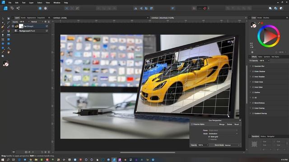289x162 pixels.
Task: Expand the Bevel/Emboss effect settings
Action: [x=250, y=103]
